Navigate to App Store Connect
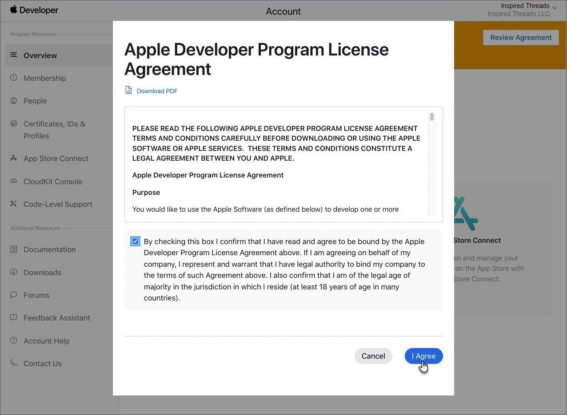This screenshot has width=567, height=415. point(56,158)
